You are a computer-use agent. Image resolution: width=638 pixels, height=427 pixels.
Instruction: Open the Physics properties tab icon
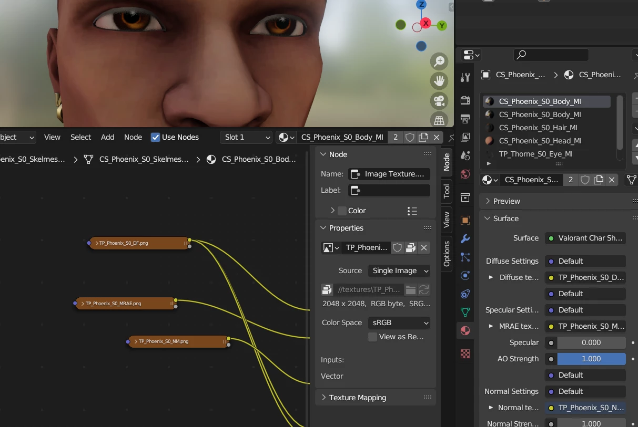coord(465,276)
